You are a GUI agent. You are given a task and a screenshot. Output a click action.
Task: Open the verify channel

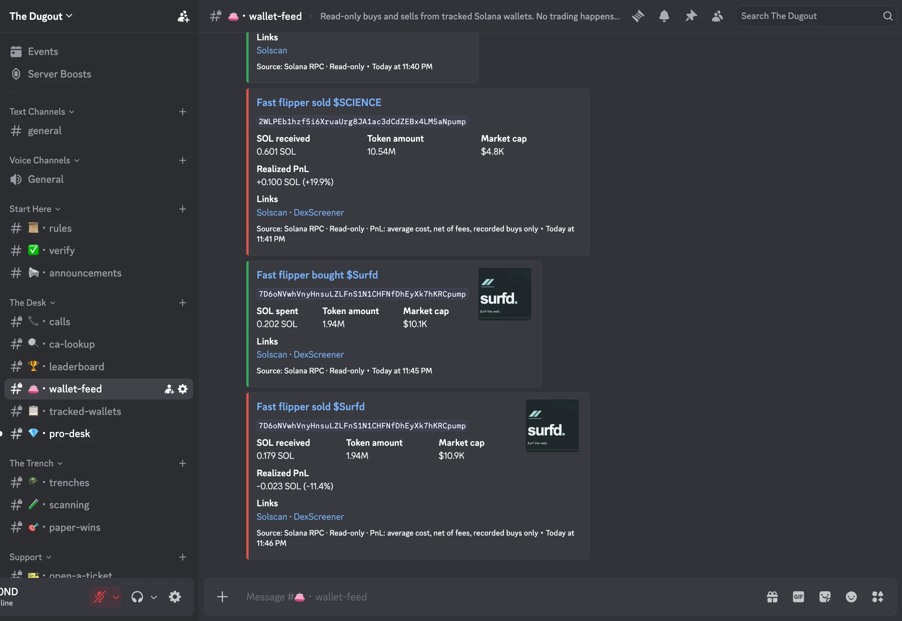(x=99, y=251)
